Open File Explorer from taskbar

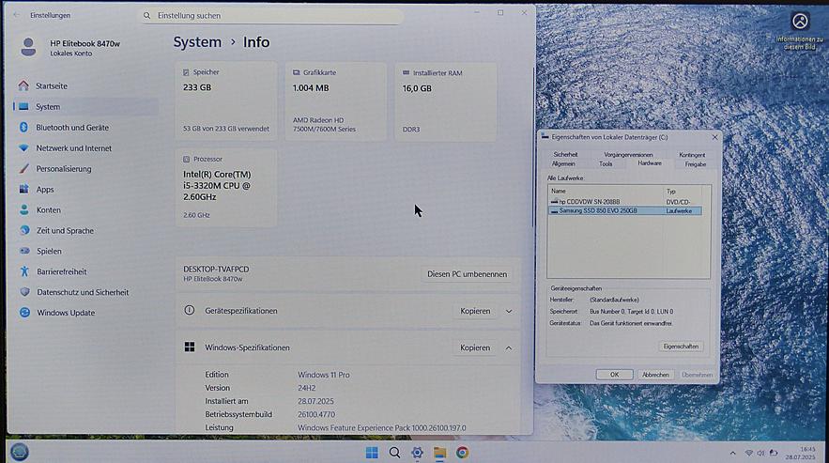pos(440,453)
